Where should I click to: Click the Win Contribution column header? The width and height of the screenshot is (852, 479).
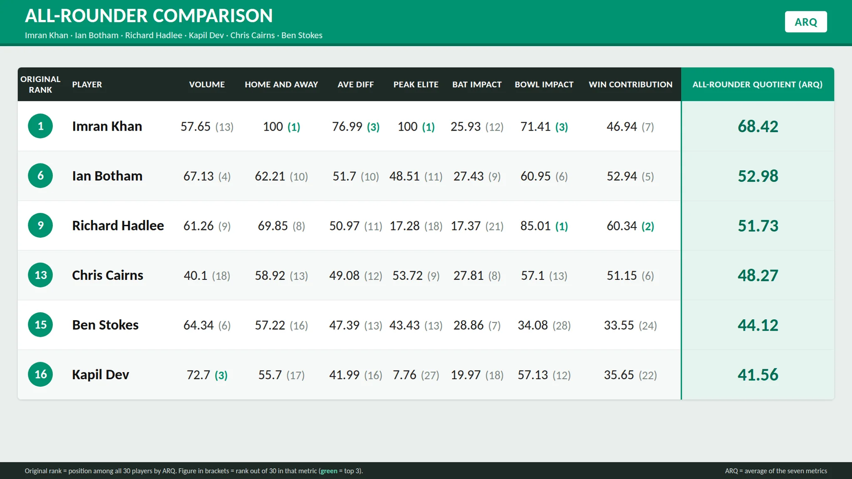(x=631, y=84)
